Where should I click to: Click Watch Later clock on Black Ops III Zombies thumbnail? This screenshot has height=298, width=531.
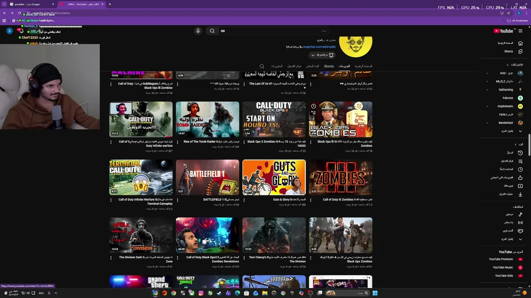click(314, 106)
